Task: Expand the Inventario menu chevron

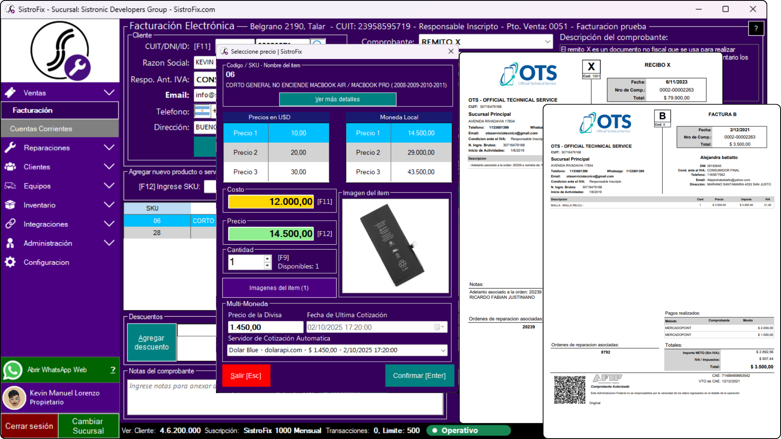Action: tap(109, 205)
